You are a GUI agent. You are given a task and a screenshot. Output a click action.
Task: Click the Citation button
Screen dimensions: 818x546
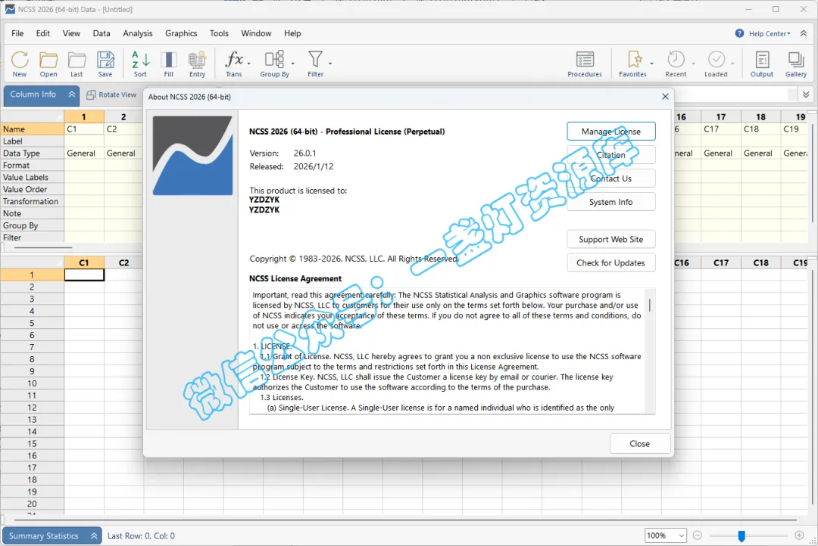(611, 155)
